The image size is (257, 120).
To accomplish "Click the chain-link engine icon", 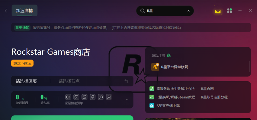I will coord(68,97).
